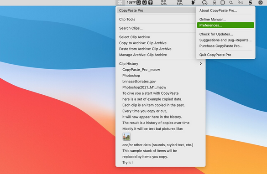Select clip 'Every time you copy or cut,'

(160, 111)
